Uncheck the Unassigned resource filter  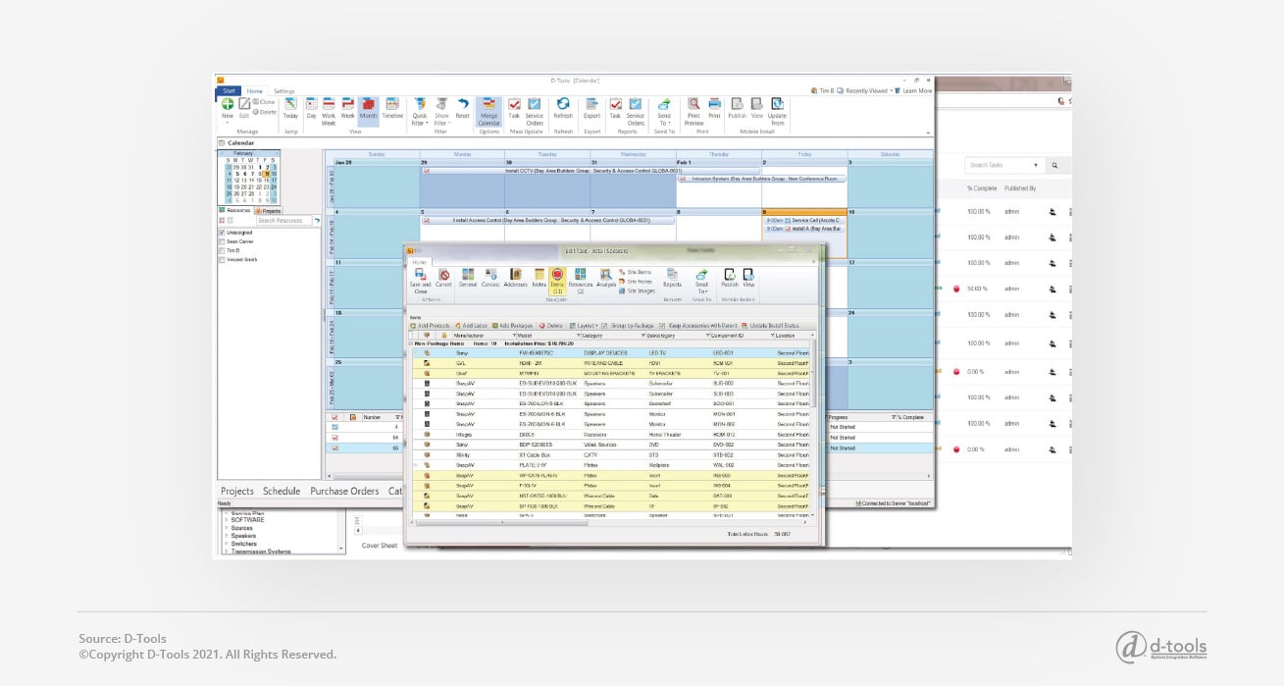pyautogui.click(x=222, y=233)
